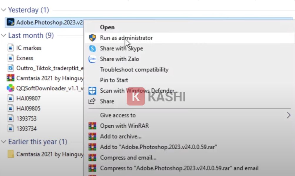This screenshot has width=295, height=176.
Task: Click the QQSoftDownloader colorful app icon
Action: click(x=11, y=88)
